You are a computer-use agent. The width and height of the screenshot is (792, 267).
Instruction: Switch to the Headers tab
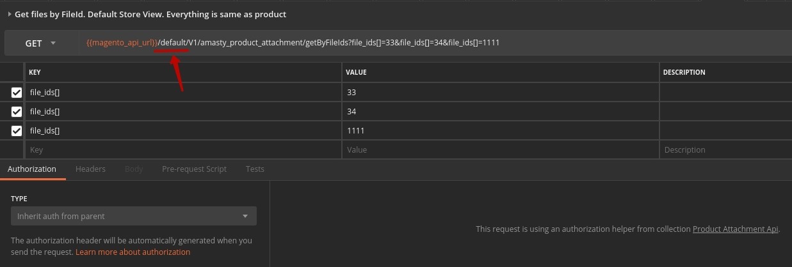point(90,169)
